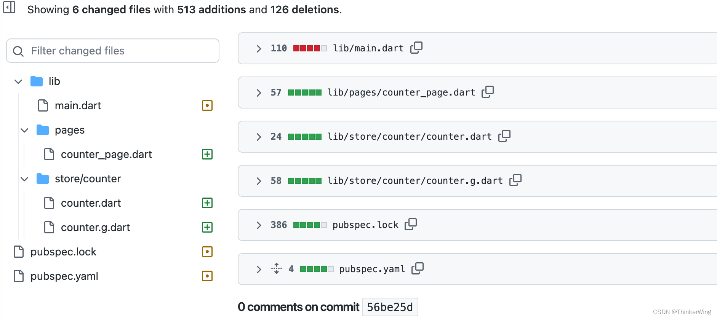Copy the lib/store/counter/counter.dart file path
Image resolution: width=717 pixels, height=319 pixels.
click(504, 136)
